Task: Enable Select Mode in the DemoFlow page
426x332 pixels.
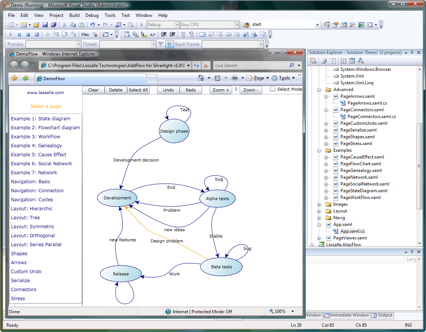Action: pyautogui.click(x=273, y=89)
